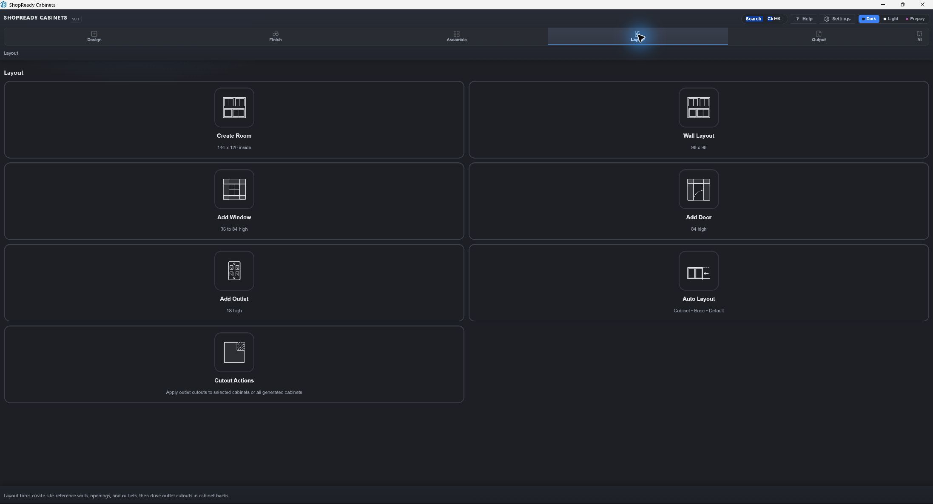933x504 pixels.
Task: Select the active Layout tab
Action: tap(637, 37)
